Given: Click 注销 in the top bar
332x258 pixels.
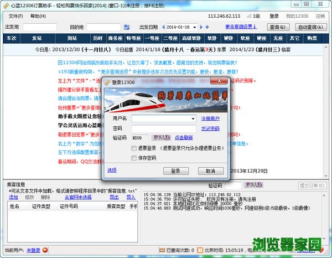Looking at the screenshot, I should click(320, 16).
